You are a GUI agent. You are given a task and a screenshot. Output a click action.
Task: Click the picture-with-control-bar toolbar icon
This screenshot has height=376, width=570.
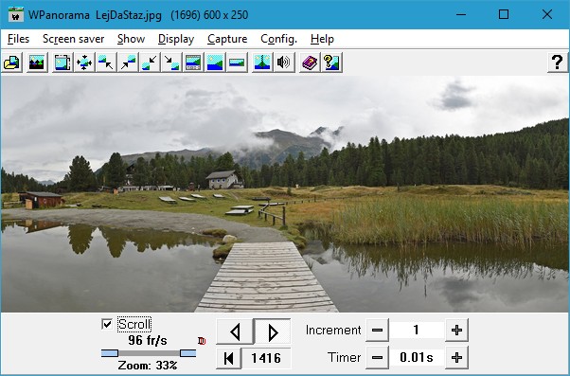click(x=193, y=63)
